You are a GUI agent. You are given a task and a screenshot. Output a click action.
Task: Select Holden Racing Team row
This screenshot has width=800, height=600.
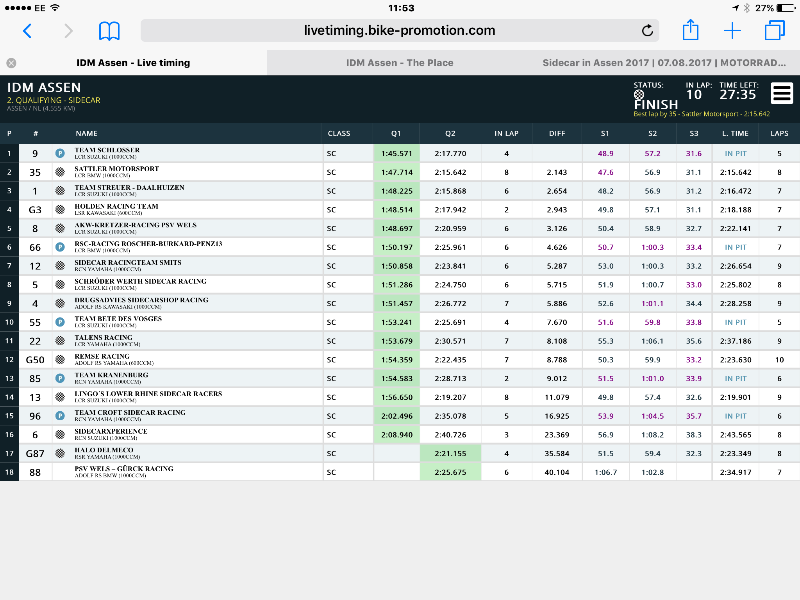coord(400,209)
